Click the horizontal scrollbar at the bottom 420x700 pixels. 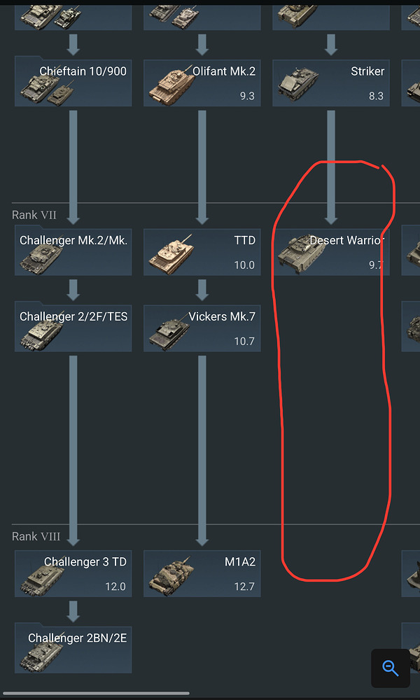coord(96,693)
